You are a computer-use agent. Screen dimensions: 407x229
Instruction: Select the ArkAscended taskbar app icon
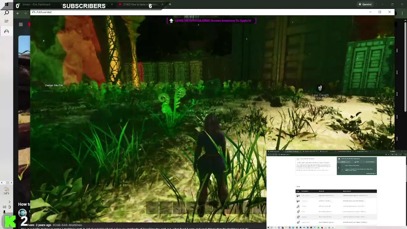pos(6,31)
